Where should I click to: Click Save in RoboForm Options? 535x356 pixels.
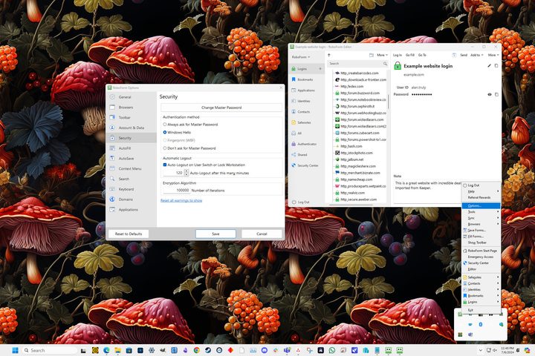click(x=215, y=234)
